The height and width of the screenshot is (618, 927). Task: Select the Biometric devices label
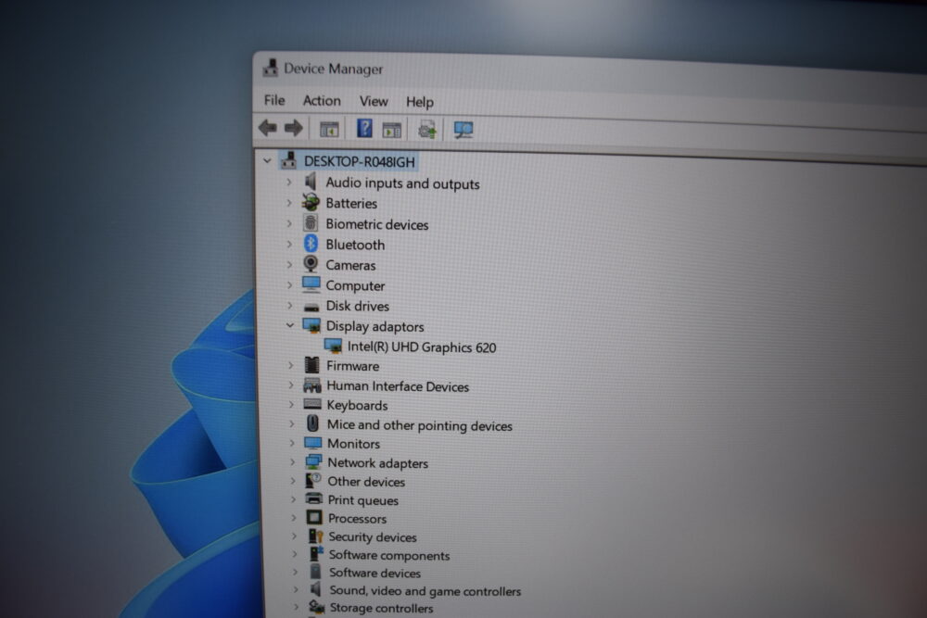click(377, 224)
